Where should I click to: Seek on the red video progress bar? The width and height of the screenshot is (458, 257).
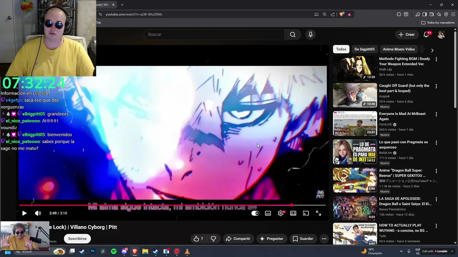172,205
